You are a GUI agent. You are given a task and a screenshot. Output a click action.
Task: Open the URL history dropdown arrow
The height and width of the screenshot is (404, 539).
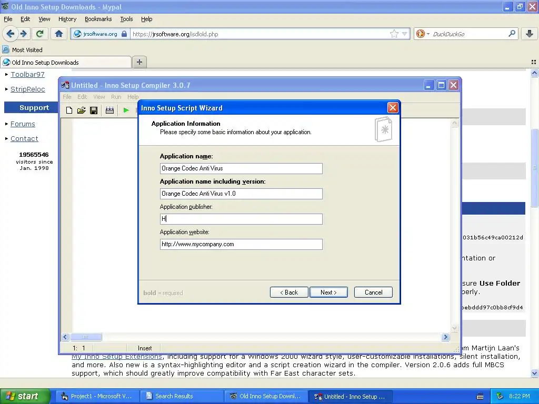[x=405, y=34]
